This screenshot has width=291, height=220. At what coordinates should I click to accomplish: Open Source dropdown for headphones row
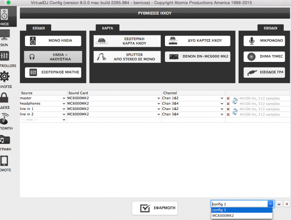(x=64, y=104)
